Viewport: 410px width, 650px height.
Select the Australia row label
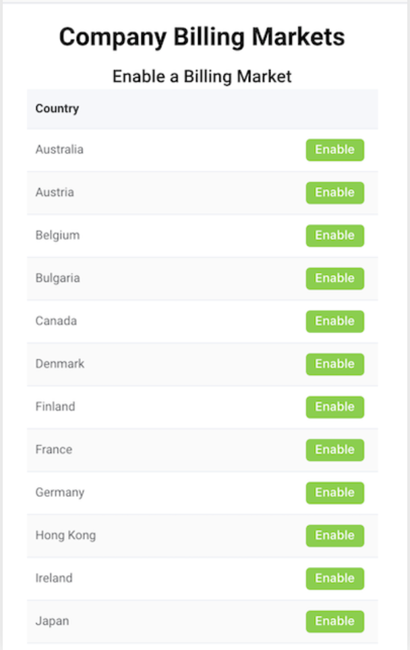pyautogui.click(x=59, y=150)
